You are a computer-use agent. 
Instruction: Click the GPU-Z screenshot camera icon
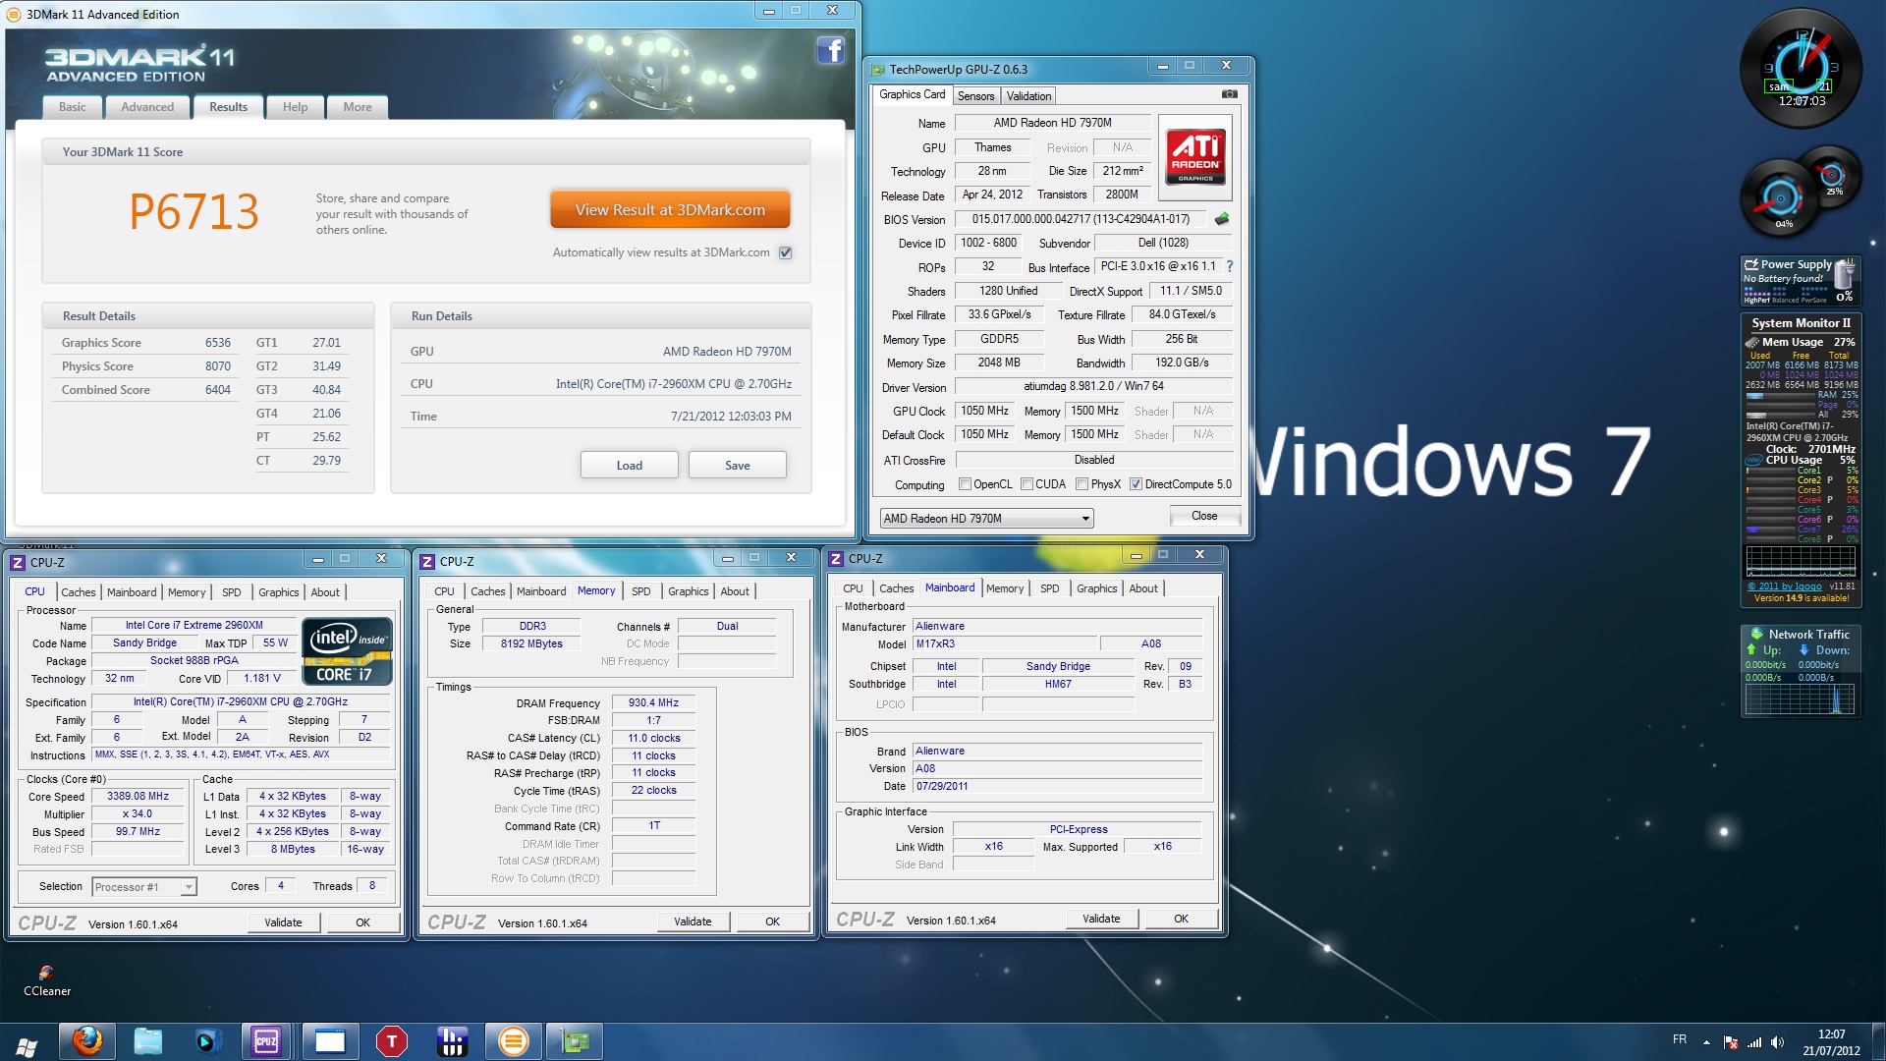[x=1229, y=94]
